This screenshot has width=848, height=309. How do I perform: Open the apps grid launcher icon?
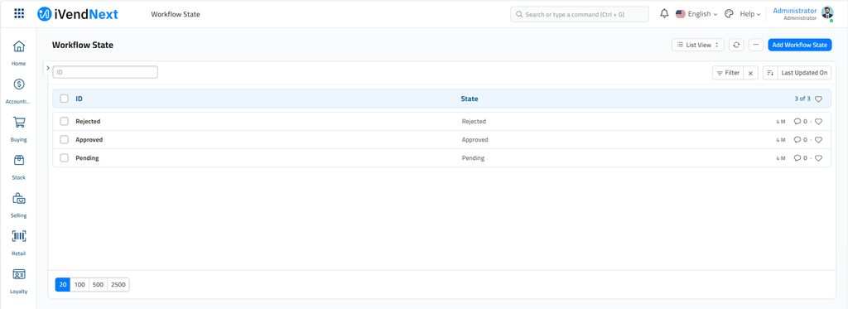[19, 13]
